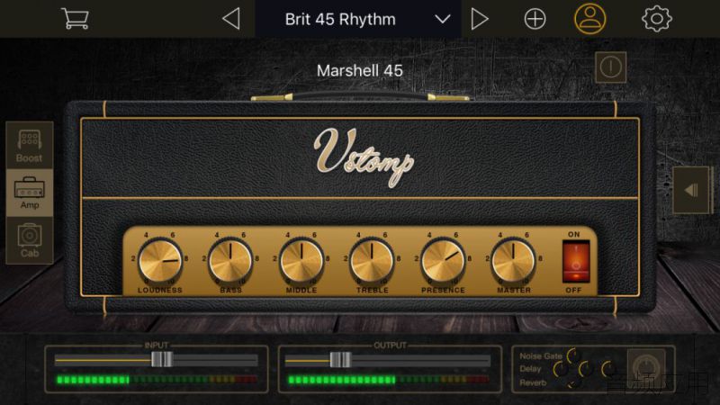Flip the red ON/OFF power switch
Image resolution: width=720 pixels, height=405 pixels.
click(576, 262)
